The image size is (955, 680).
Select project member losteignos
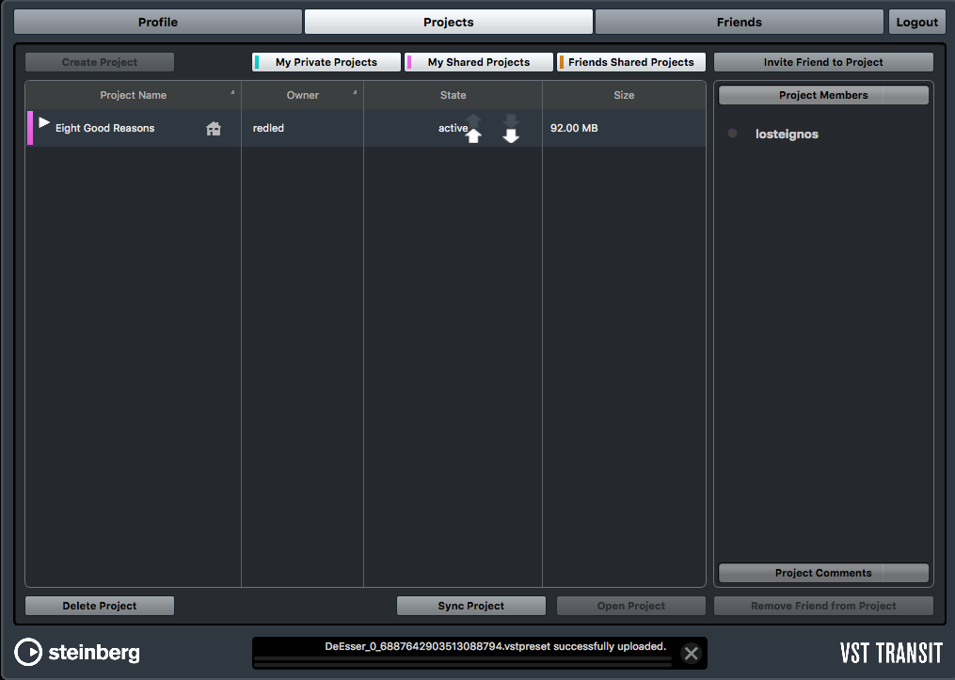coord(787,134)
